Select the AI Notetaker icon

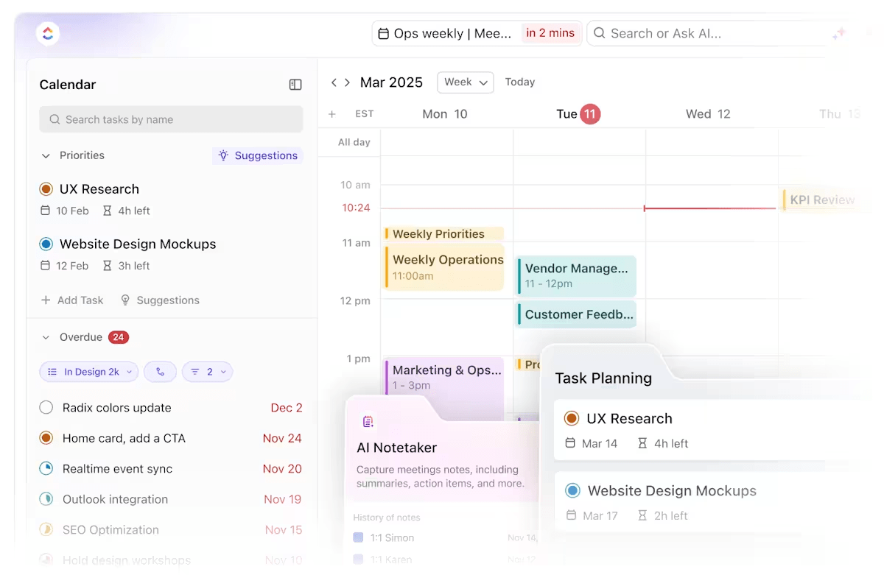[x=368, y=420]
